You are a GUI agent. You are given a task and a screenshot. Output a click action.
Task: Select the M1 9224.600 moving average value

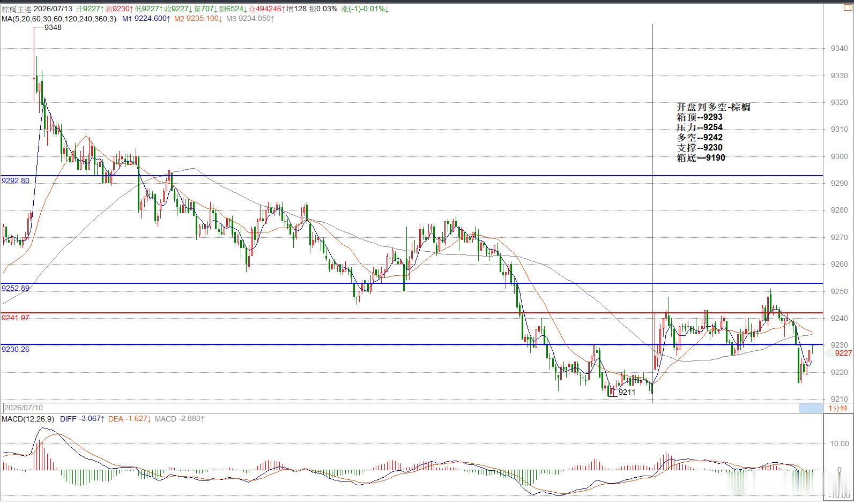pyautogui.click(x=146, y=19)
